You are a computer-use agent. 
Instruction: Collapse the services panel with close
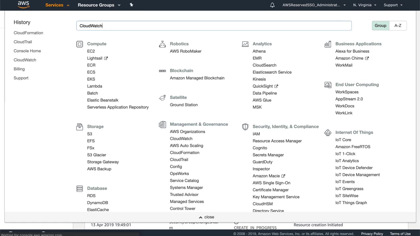pos(206,217)
